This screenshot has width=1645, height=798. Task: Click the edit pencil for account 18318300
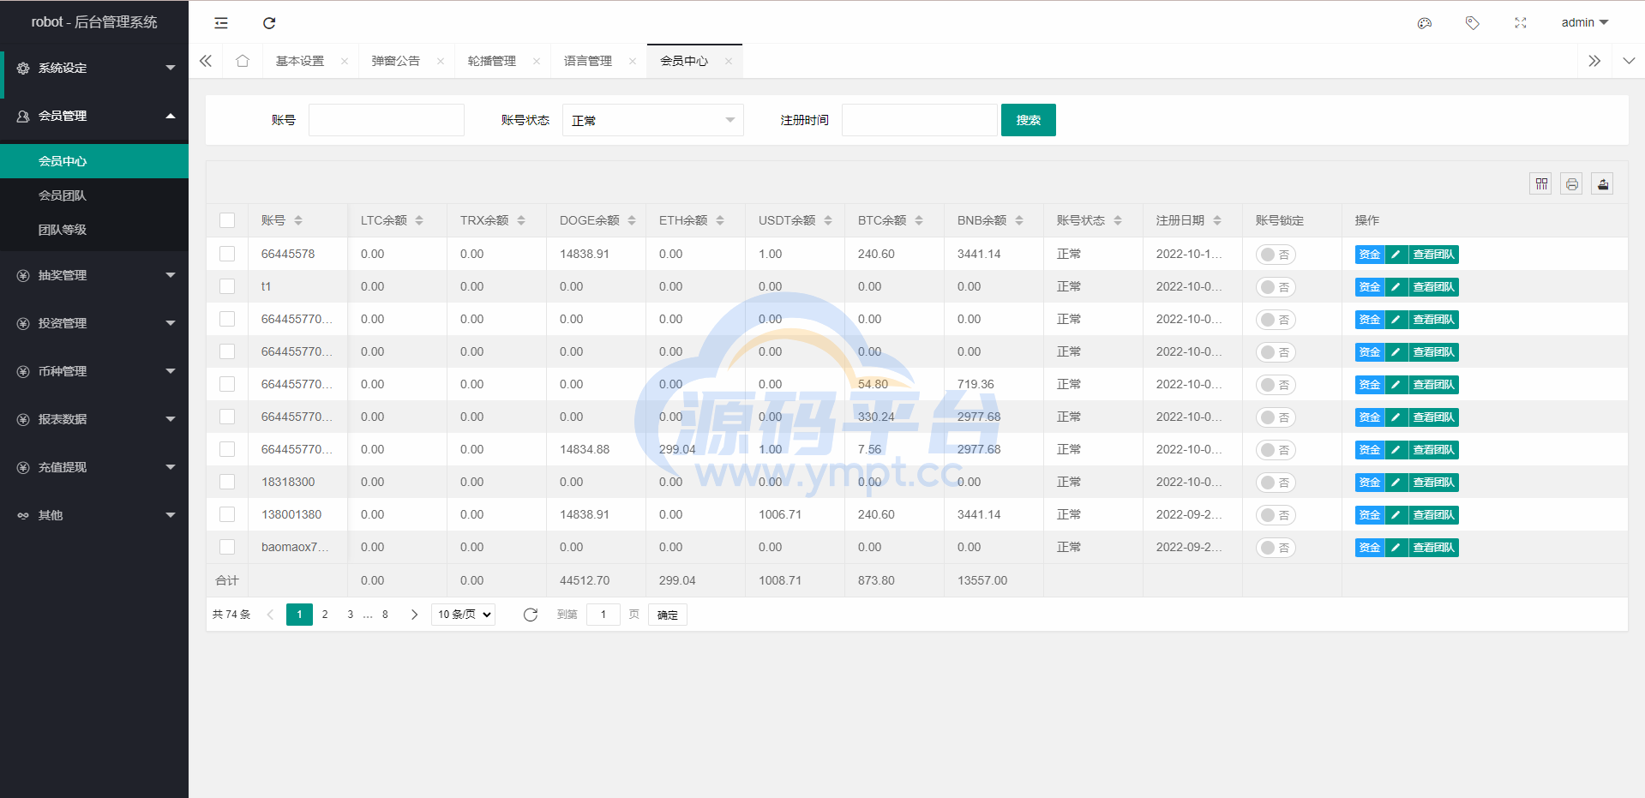[1396, 483]
